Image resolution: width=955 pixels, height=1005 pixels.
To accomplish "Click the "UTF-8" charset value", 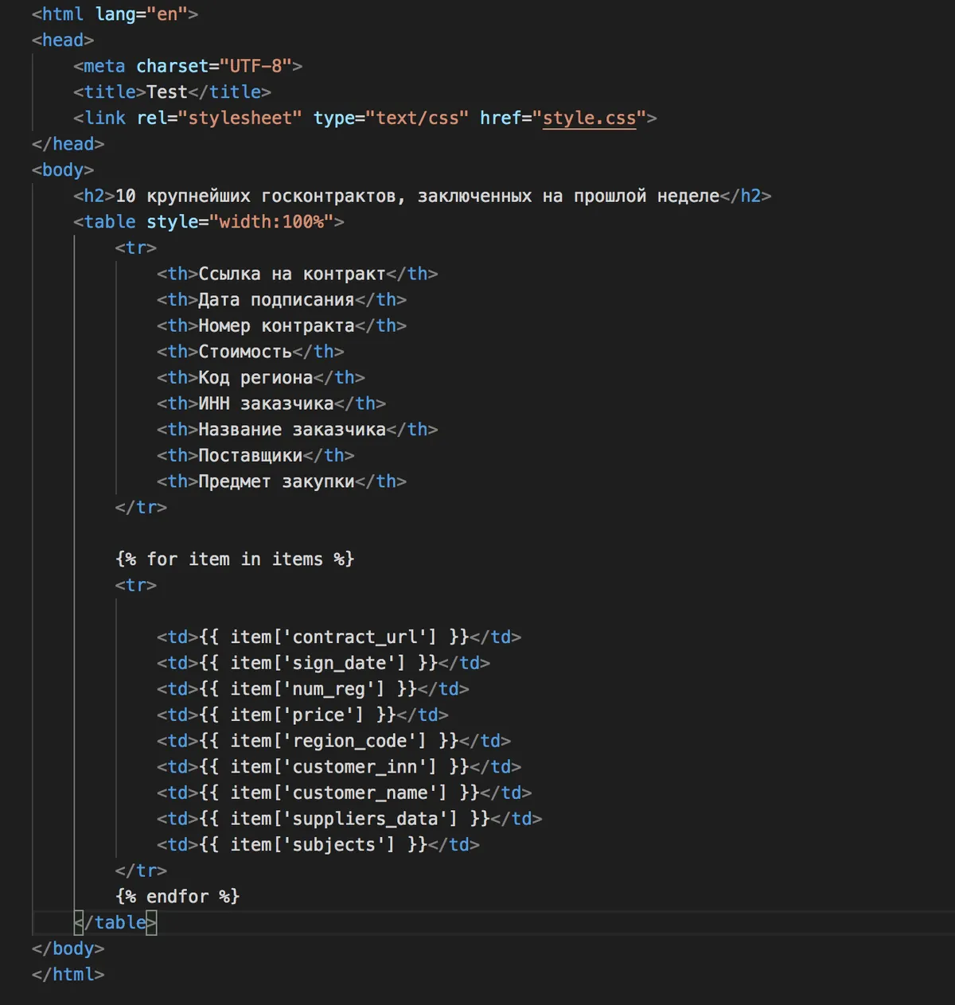I will 255,66.
